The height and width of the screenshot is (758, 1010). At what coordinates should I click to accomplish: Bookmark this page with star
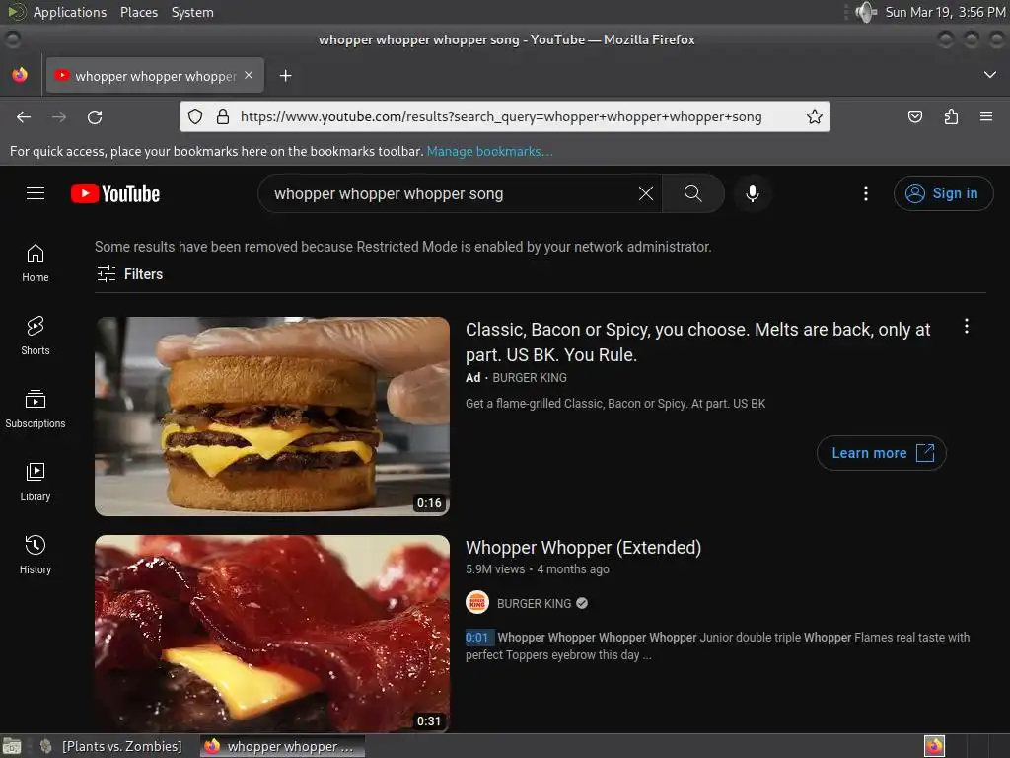tap(814, 116)
